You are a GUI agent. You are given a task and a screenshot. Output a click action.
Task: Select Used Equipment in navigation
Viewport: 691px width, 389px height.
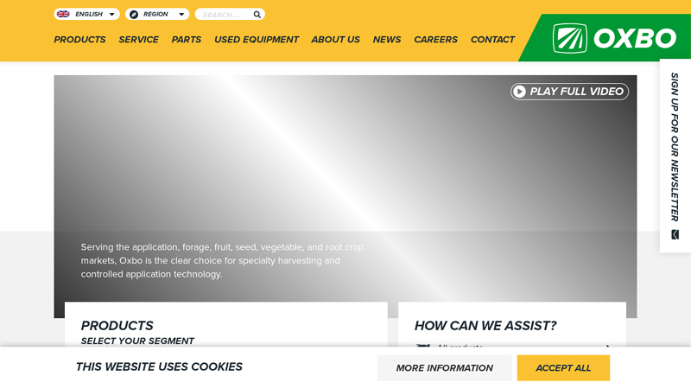(257, 40)
